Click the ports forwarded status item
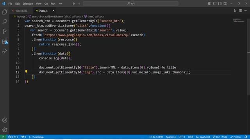Screen dimensions: 250x140 23,137
